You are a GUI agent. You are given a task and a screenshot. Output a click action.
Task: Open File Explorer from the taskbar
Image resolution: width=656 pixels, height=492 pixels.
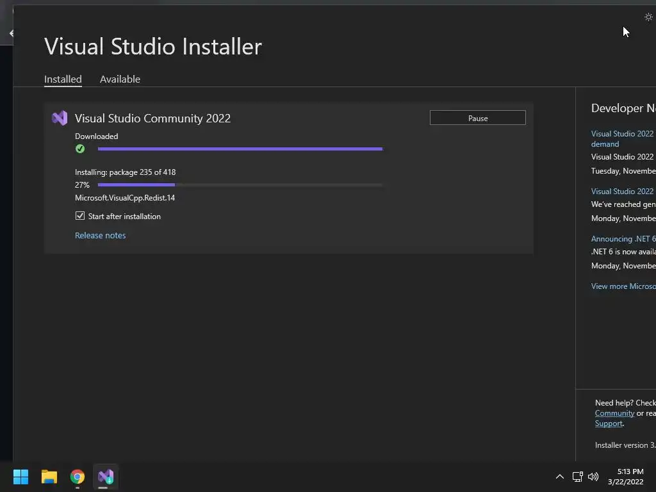point(49,477)
